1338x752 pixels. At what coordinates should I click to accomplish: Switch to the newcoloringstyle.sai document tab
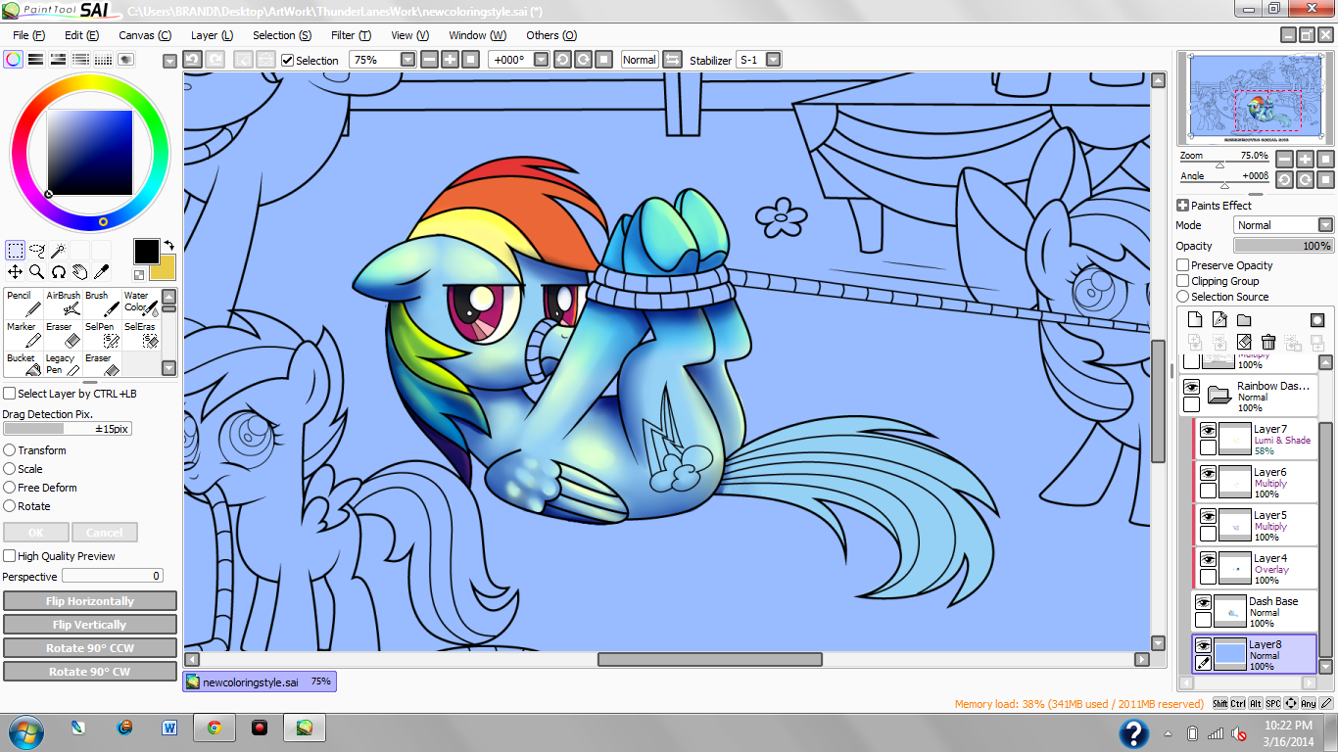[x=260, y=681]
